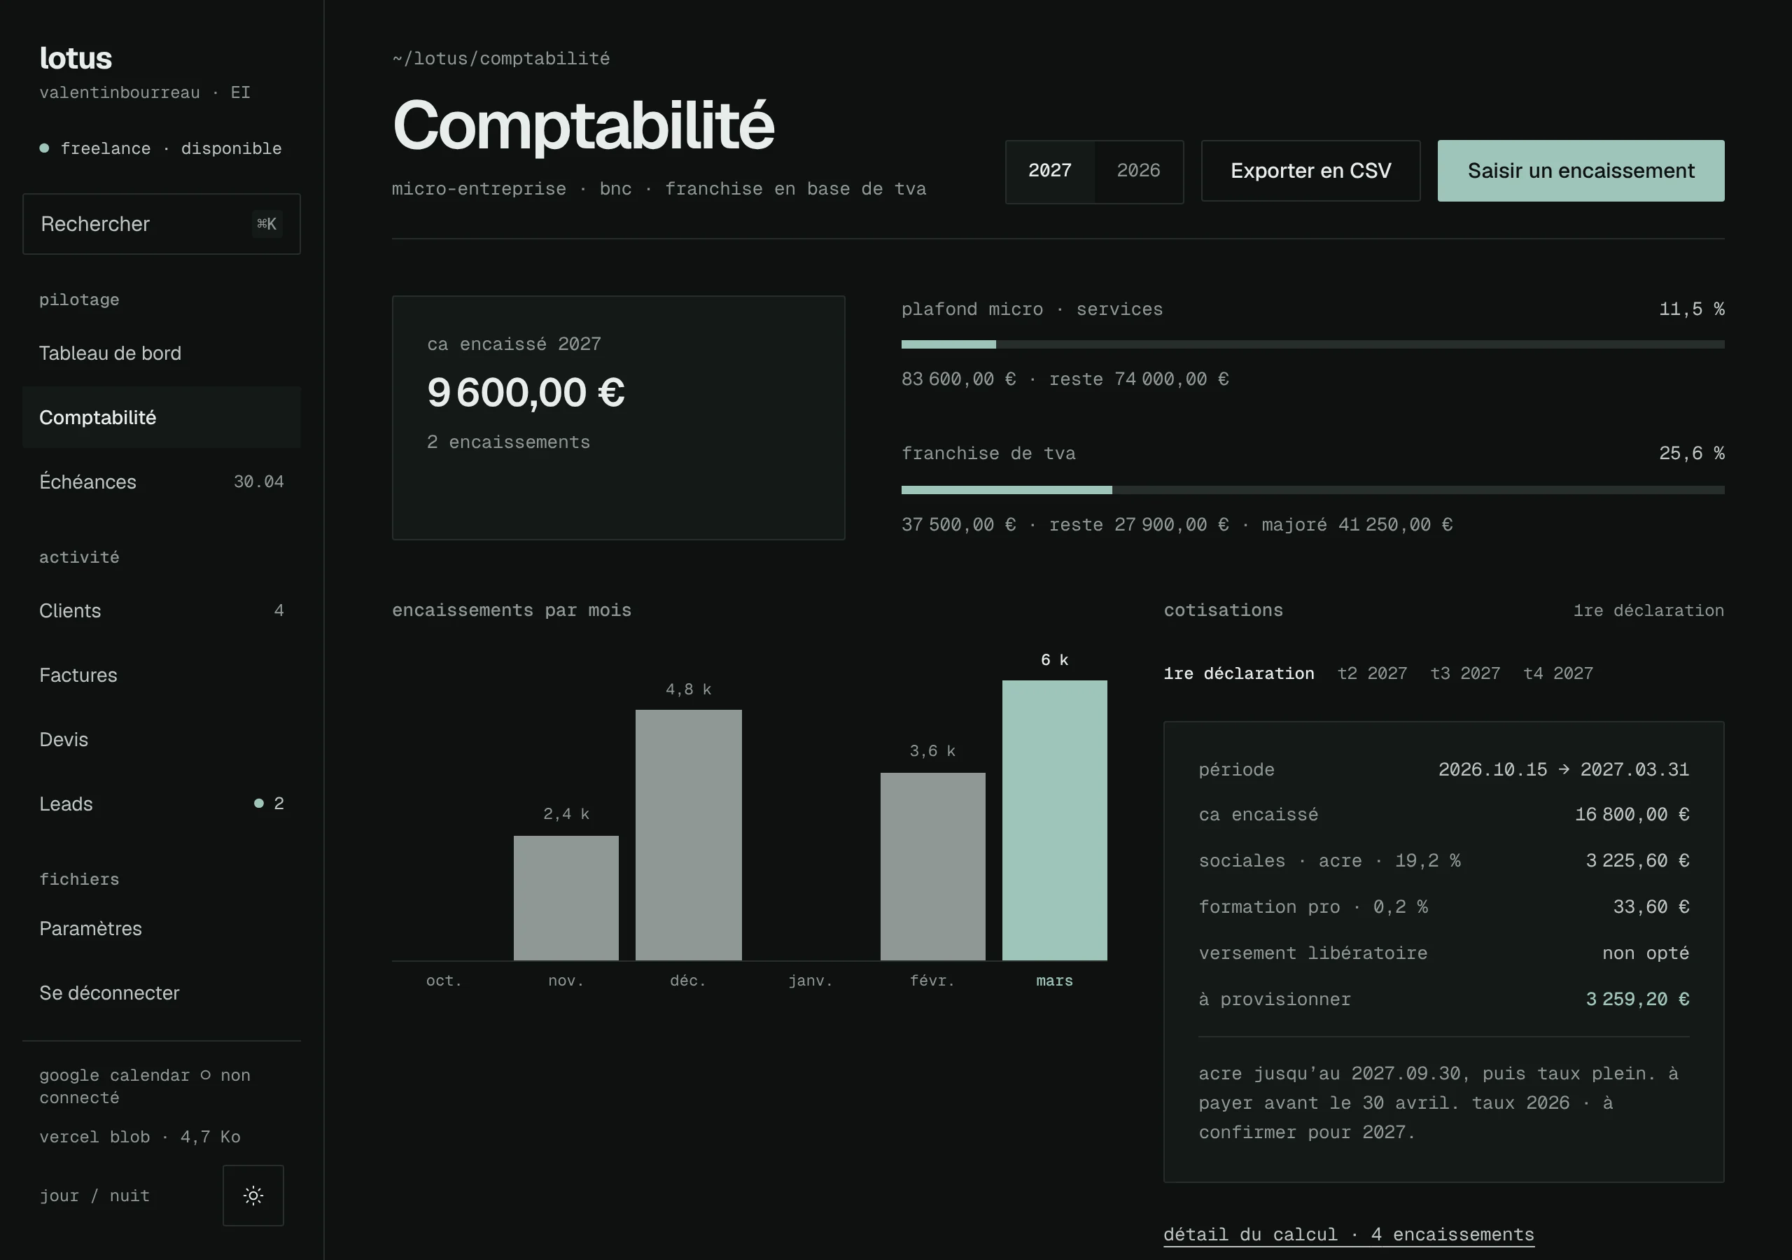The image size is (1792, 1260).
Task: Click the à provisionner 3 259,20 € value
Action: (x=1637, y=1000)
